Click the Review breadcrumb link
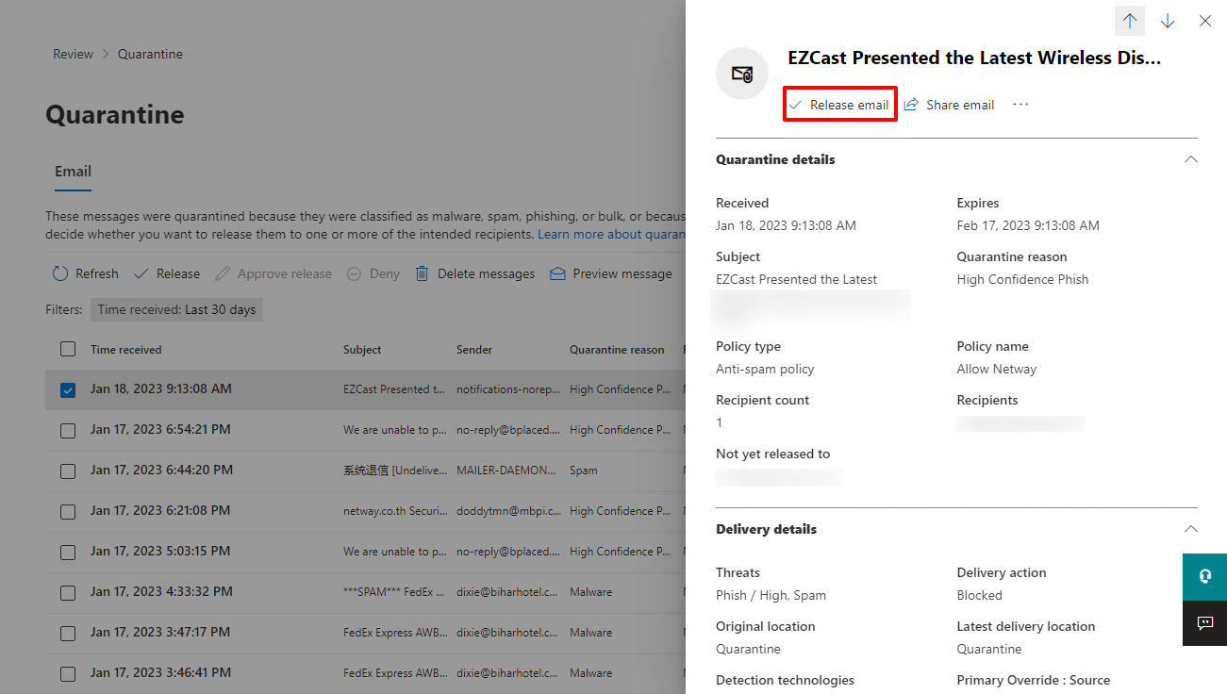Screen dimensions: 1227x694 pos(73,54)
